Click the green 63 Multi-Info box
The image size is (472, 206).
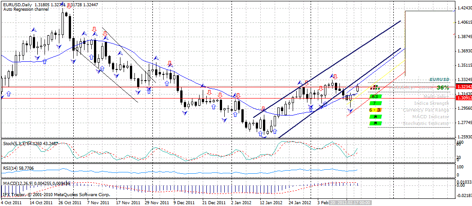pyautogui.click(x=375, y=97)
